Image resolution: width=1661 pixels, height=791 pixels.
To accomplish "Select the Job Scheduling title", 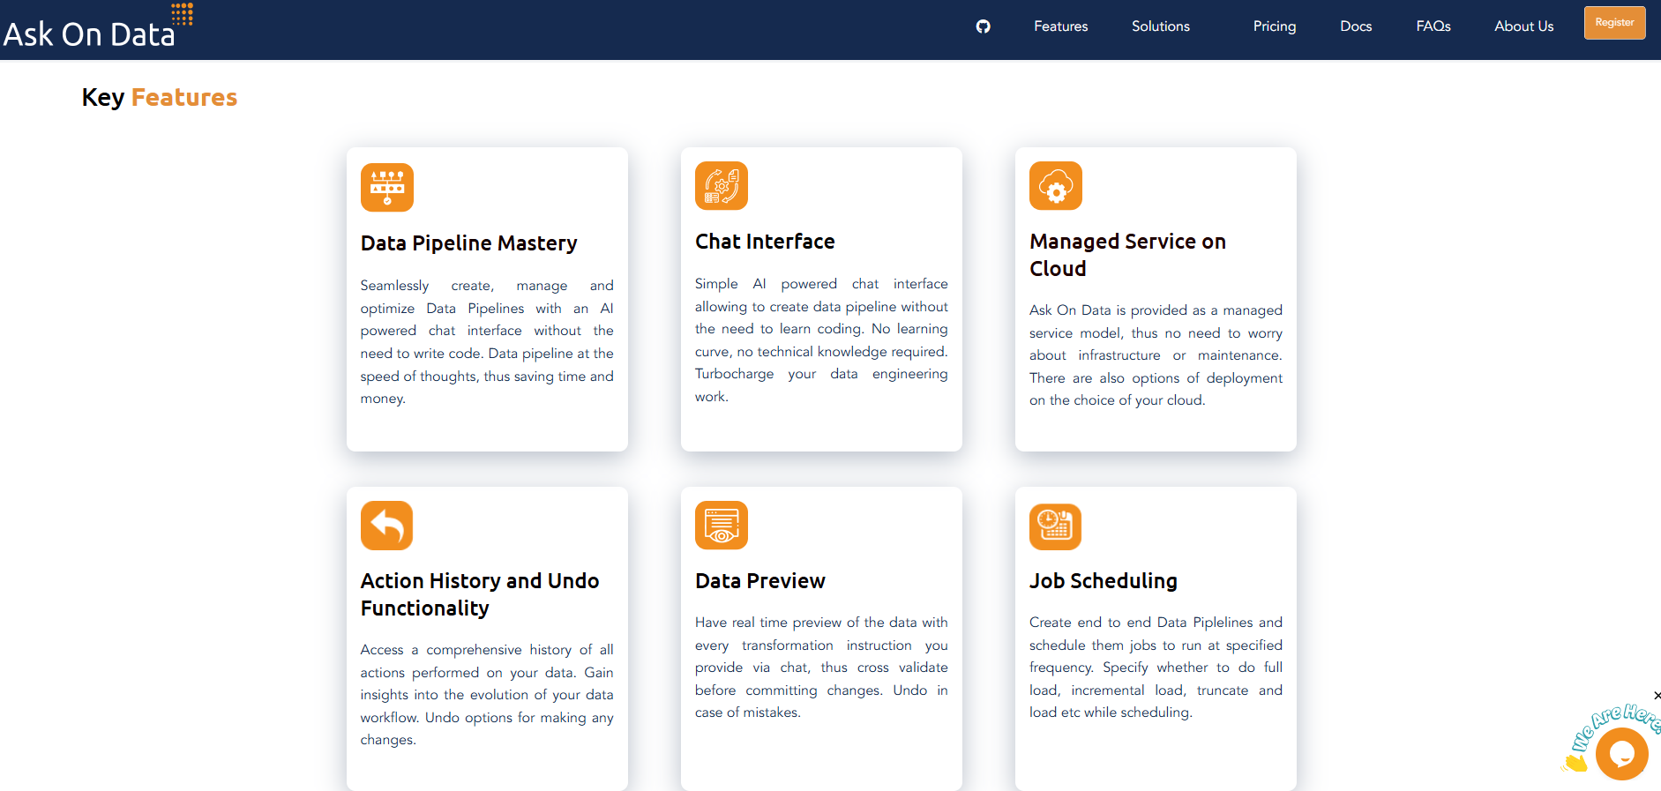I will (1103, 581).
